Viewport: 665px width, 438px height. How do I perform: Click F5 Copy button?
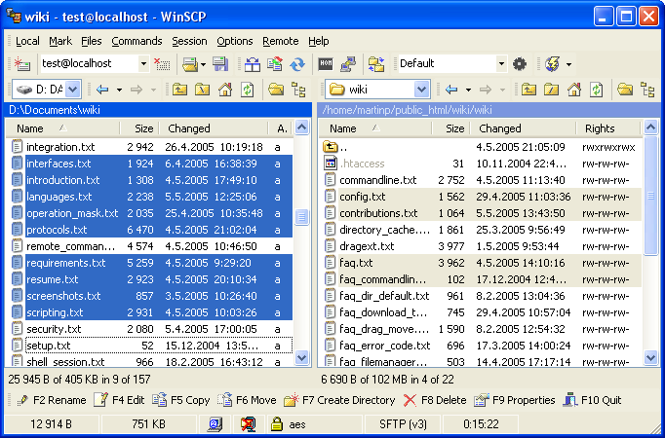click(181, 400)
